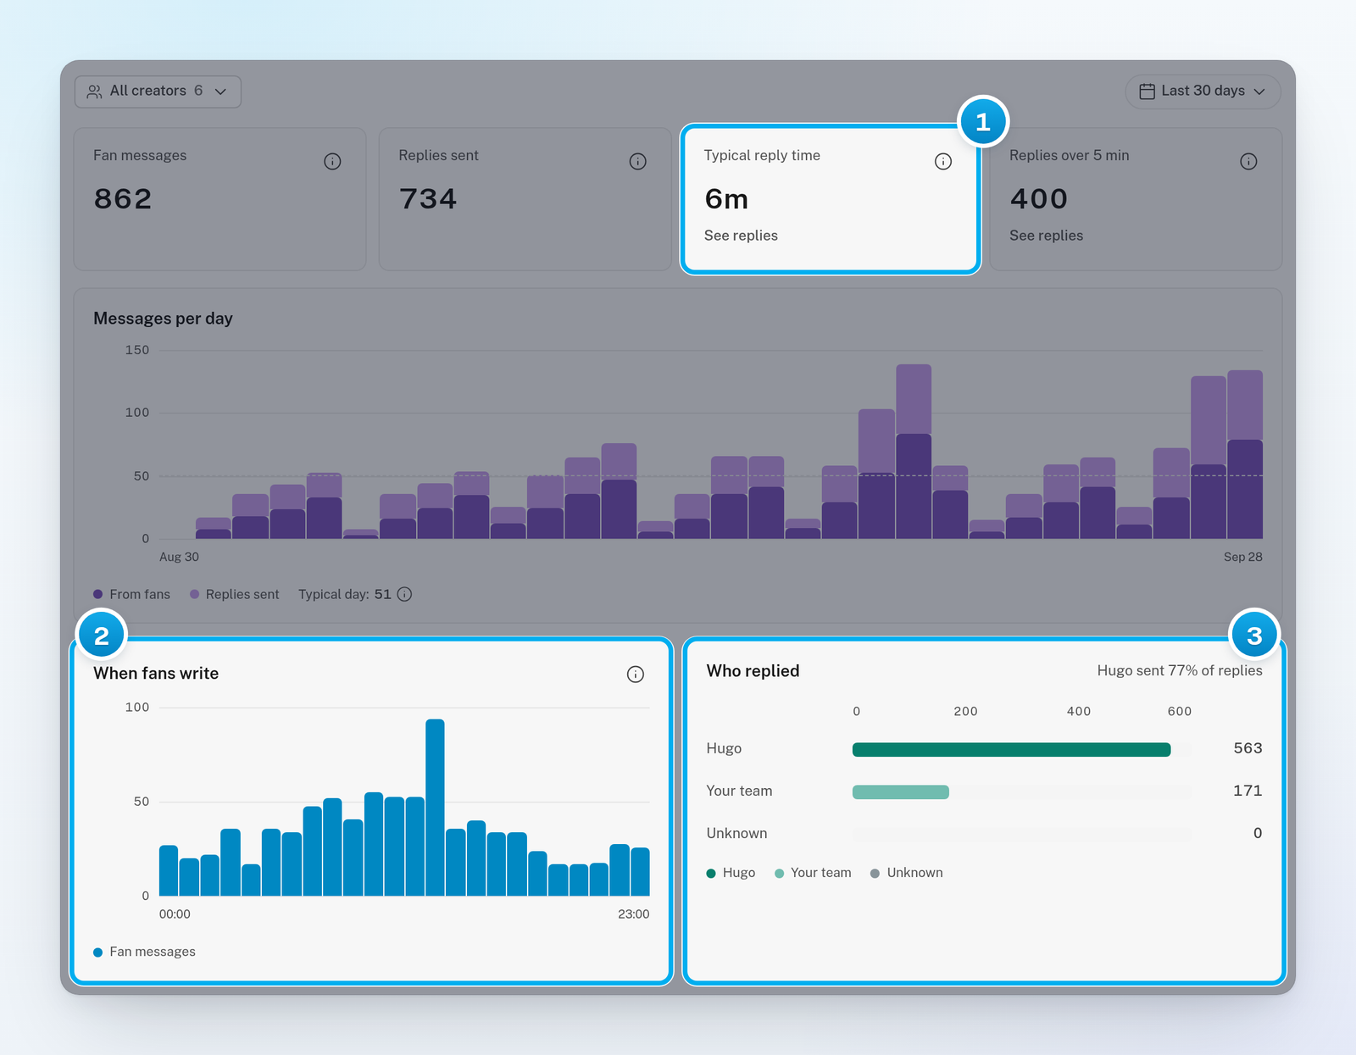1356x1055 pixels.
Task: Click the Your team row label beside the bar
Action: point(739,791)
